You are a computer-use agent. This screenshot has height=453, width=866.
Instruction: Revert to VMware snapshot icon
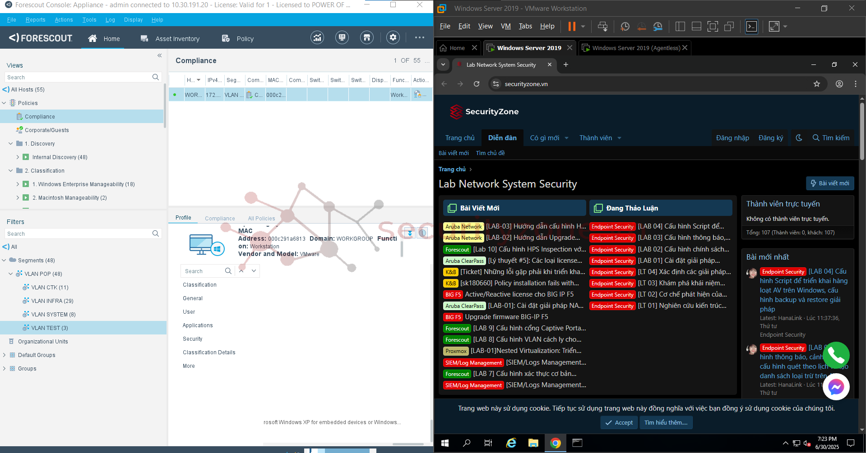(641, 27)
